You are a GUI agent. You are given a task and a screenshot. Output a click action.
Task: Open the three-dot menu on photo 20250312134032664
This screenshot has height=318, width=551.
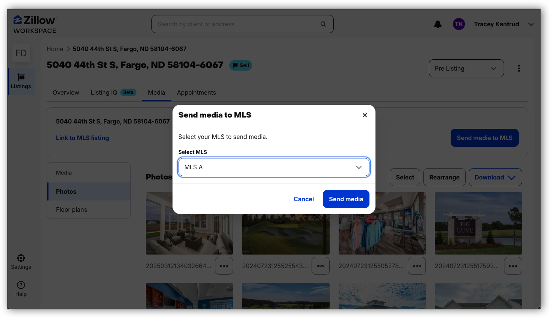click(224, 265)
